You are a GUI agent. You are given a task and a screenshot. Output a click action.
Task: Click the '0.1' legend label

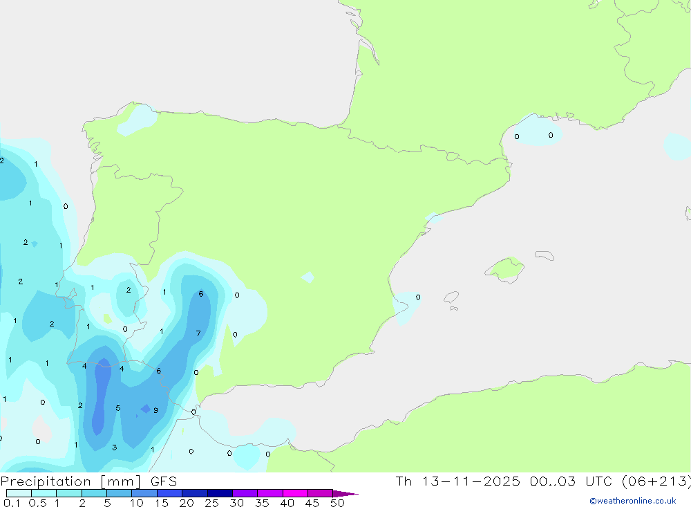(x=12, y=503)
